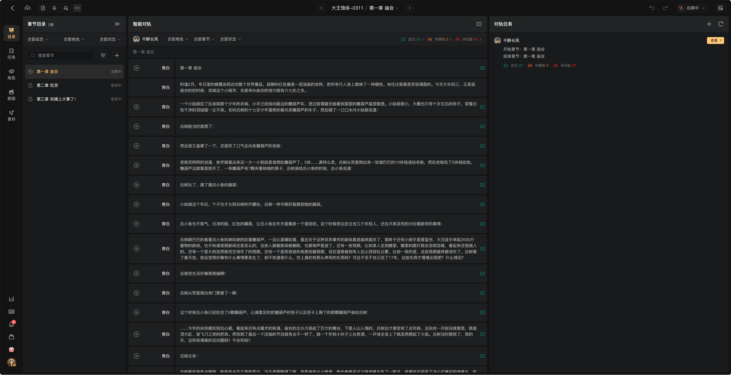
Task: Open the three-dot more menu
Action: pos(77,8)
